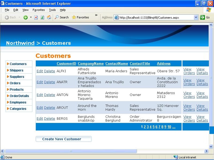214x160 pixels.
Task: Sort by the CustomerID column header
Action: [66, 63]
